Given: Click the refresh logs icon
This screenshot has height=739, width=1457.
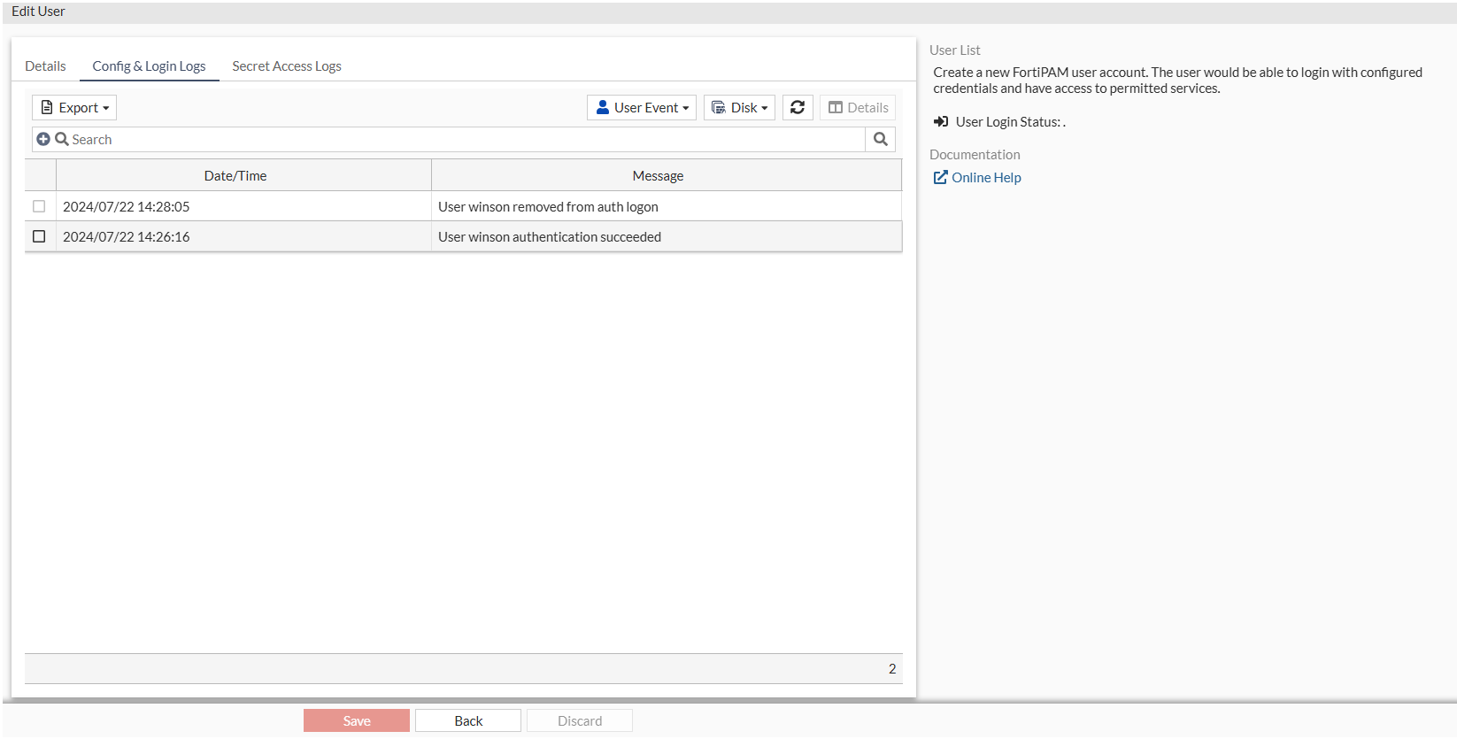Looking at the screenshot, I should [x=798, y=107].
